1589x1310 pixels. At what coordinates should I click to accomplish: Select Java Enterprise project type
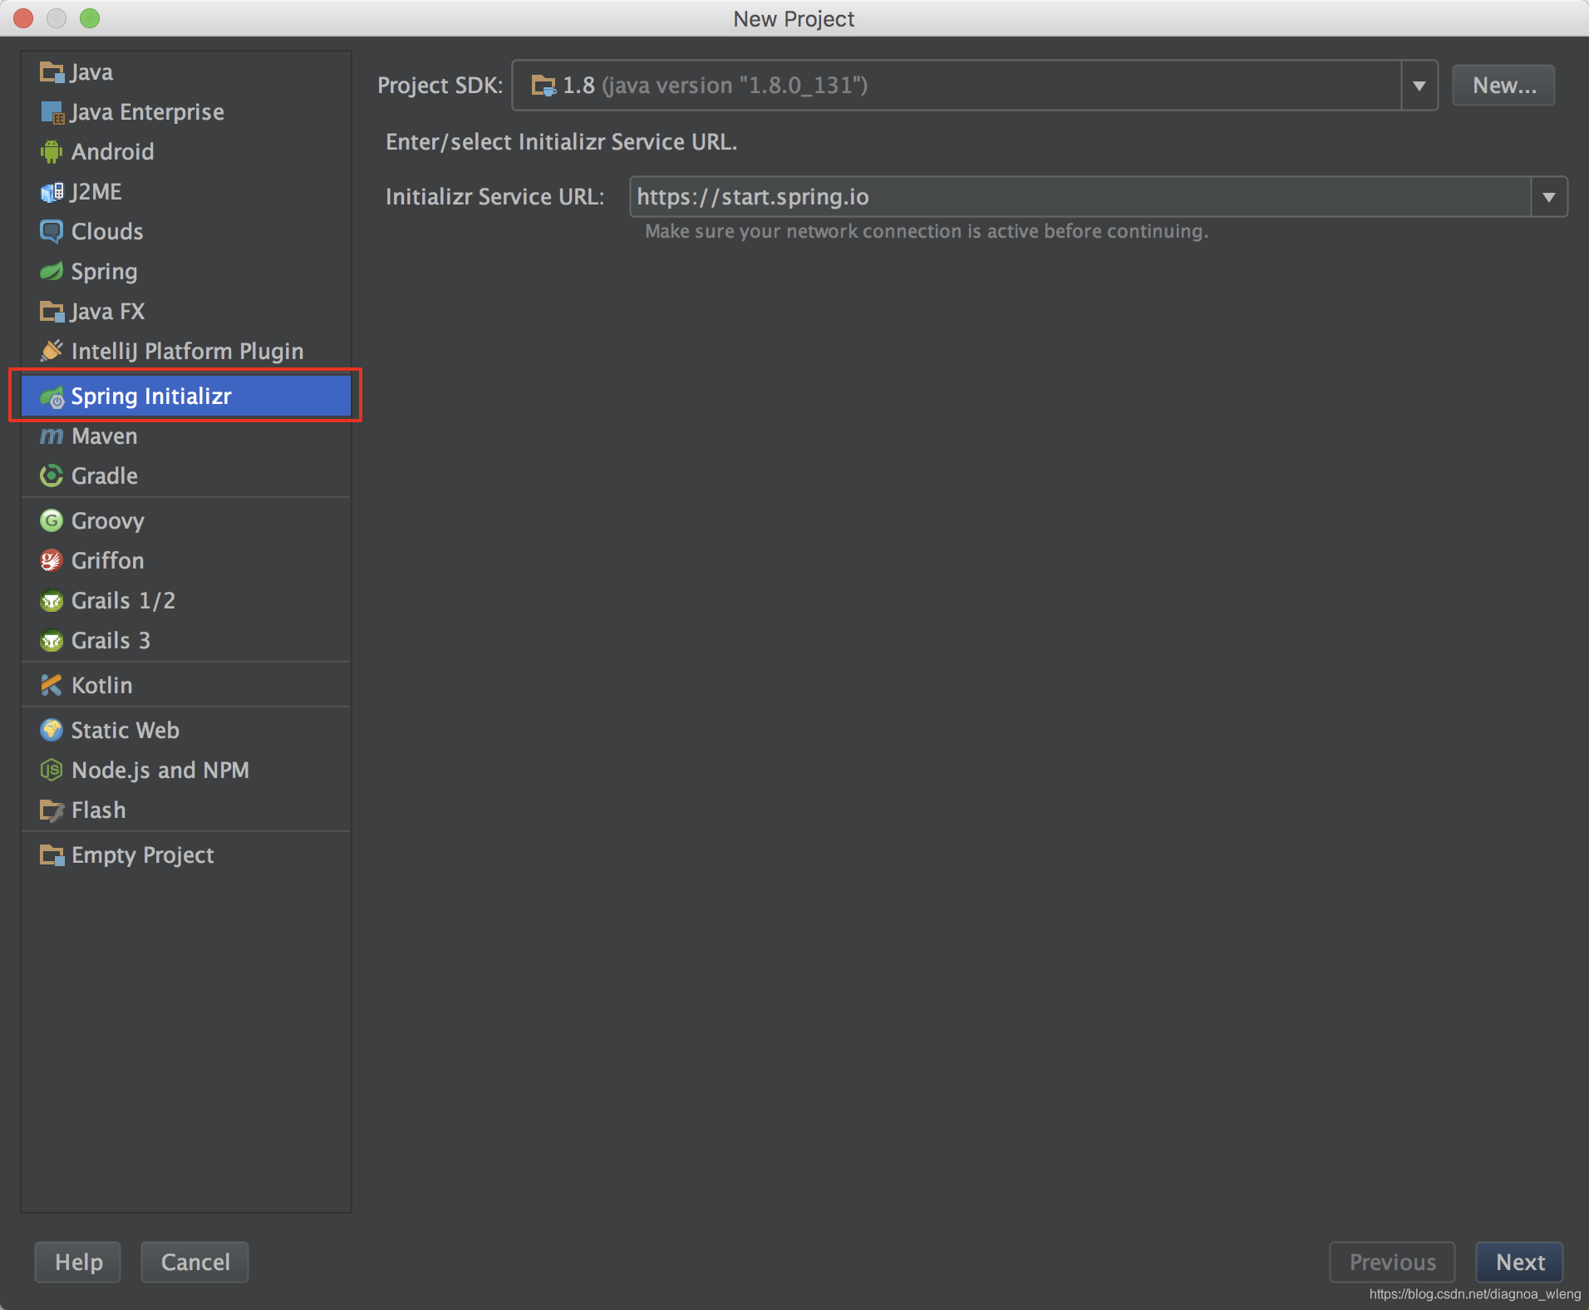tap(186, 112)
